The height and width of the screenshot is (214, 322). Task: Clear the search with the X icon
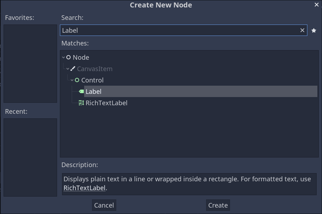coord(302,30)
